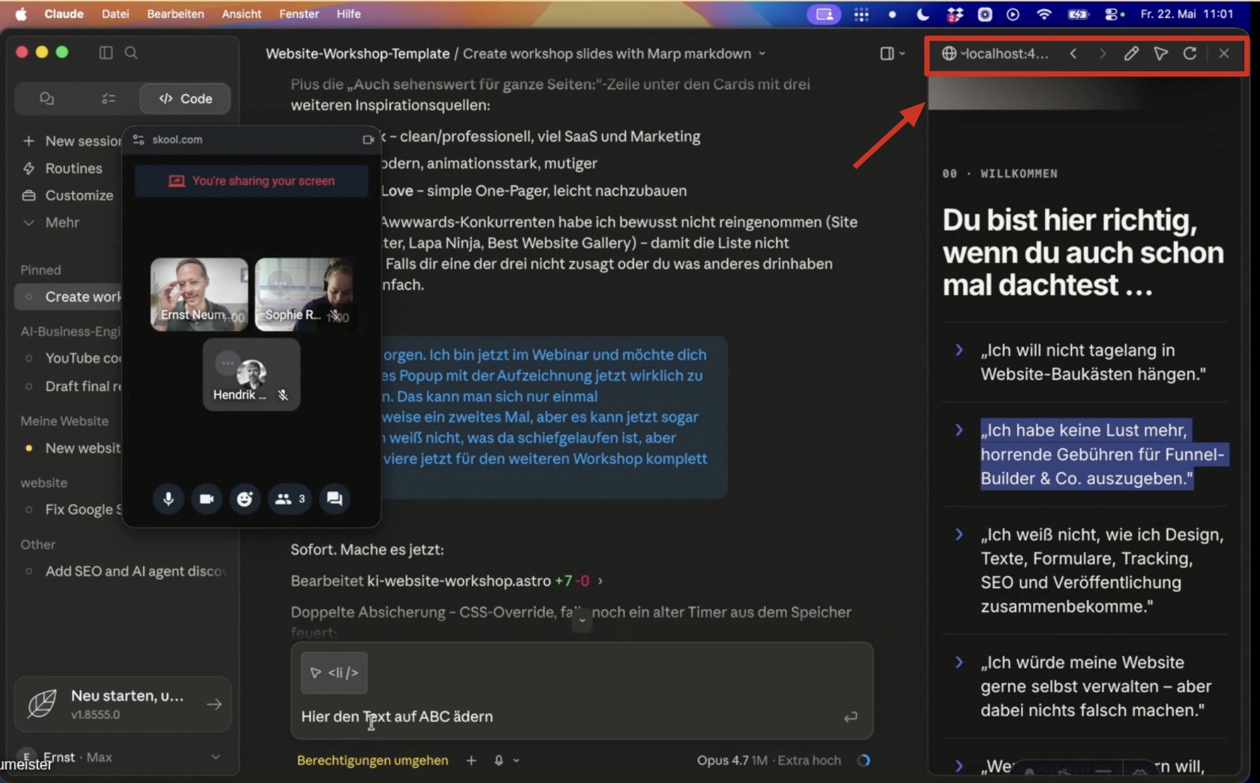Open Add SEO and AI agent session
This screenshot has width=1260, height=783.
125,571
